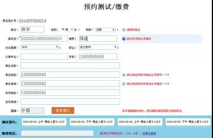This screenshot has width=213, height=138.
Task: Click the blue info icon beside 身份证号码必须填写
Action: click(124, 39)
